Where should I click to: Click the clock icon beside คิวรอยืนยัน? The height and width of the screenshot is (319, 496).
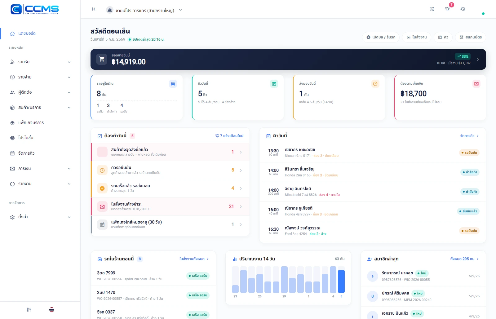pos(102,170)
